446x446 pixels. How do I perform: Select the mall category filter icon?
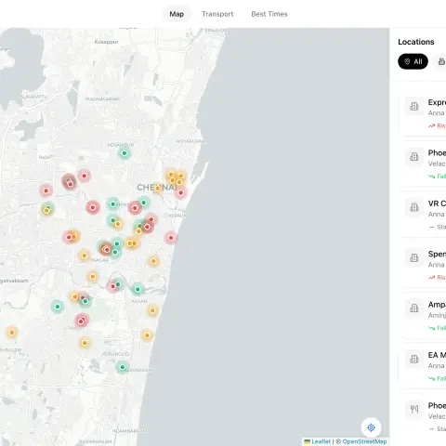point(441,61)
